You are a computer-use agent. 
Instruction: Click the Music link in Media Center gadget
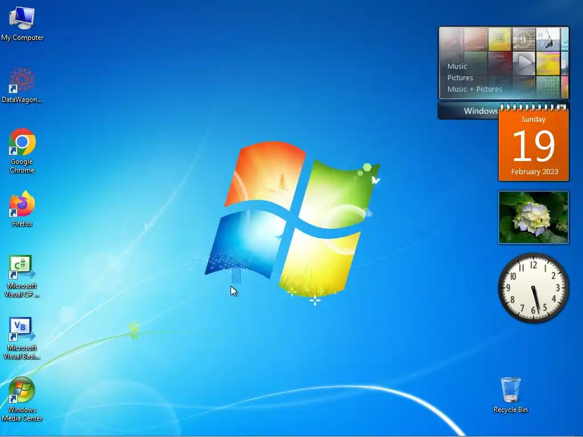(457, 66)
